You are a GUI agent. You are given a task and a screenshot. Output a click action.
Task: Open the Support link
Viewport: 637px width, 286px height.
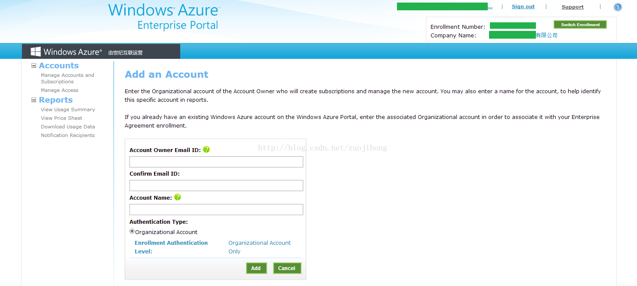[572, 7]
